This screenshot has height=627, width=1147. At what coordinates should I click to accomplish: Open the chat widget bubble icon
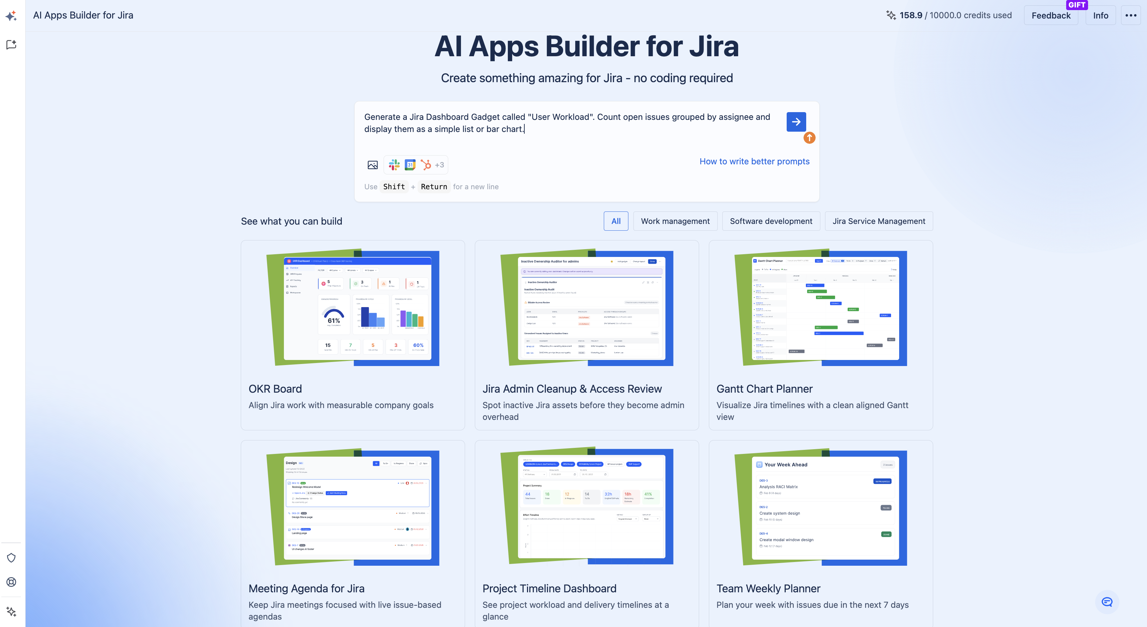click(x=1107, y=602)
